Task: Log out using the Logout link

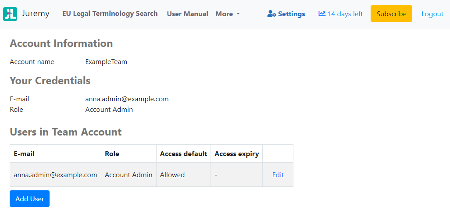Action: [x=432, y=14]
